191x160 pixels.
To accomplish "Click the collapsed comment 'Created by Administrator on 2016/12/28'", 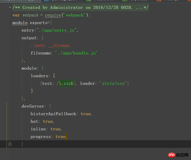I will pyautogui.click(x=80, y=7).
